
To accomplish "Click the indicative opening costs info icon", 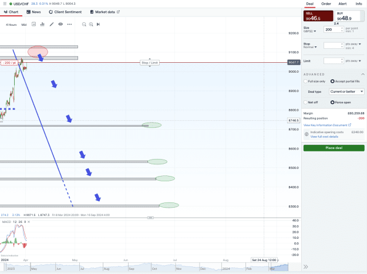I will tap(307, 134).
